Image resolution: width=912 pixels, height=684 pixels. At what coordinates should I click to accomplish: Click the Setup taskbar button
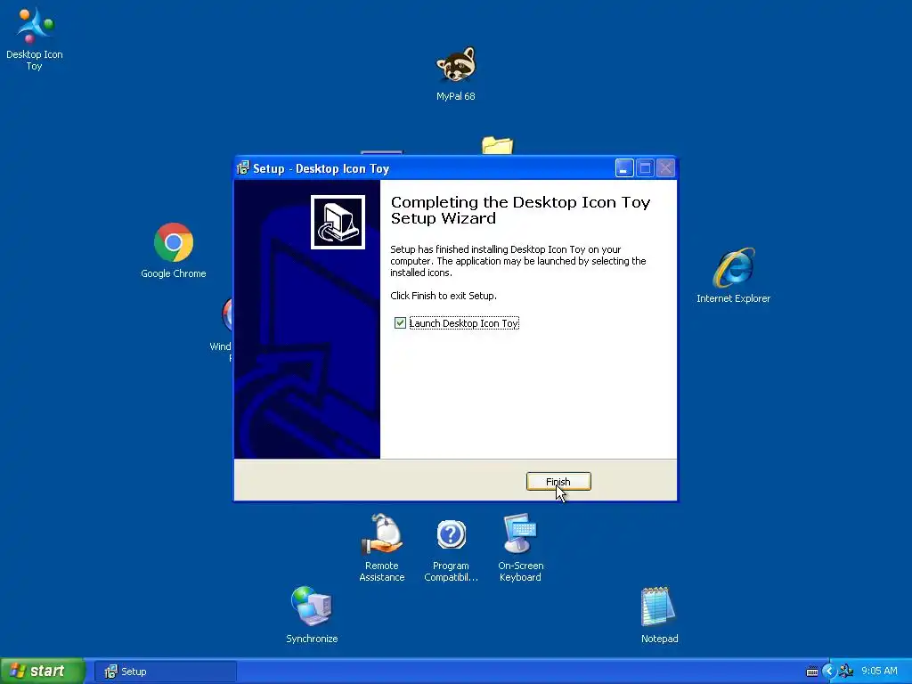coord(166,672)
